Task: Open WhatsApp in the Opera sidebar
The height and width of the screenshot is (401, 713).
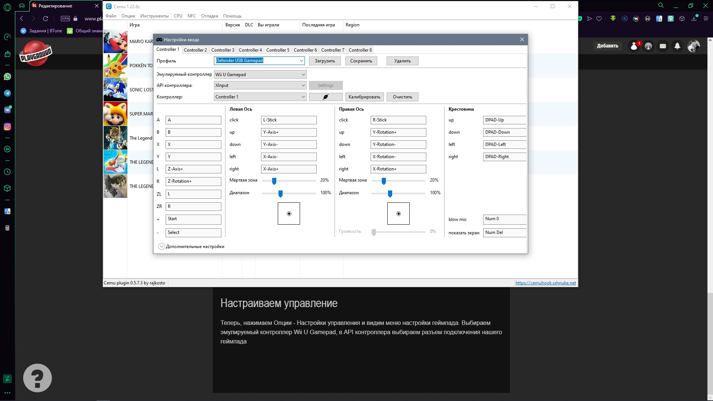Action: (7, 76)
